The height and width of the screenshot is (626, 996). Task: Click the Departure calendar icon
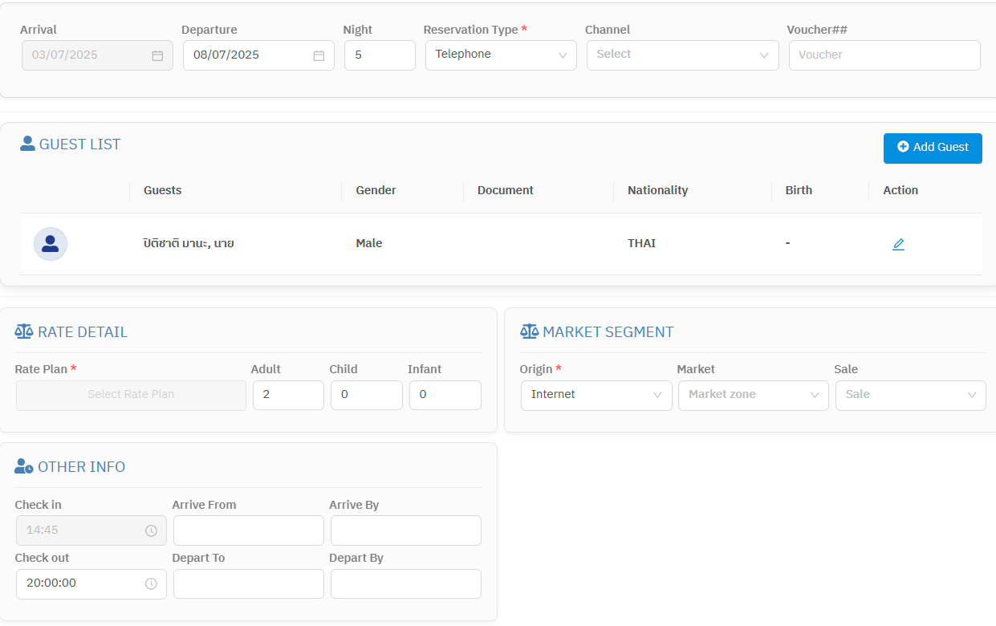click(x=319, y=55)
